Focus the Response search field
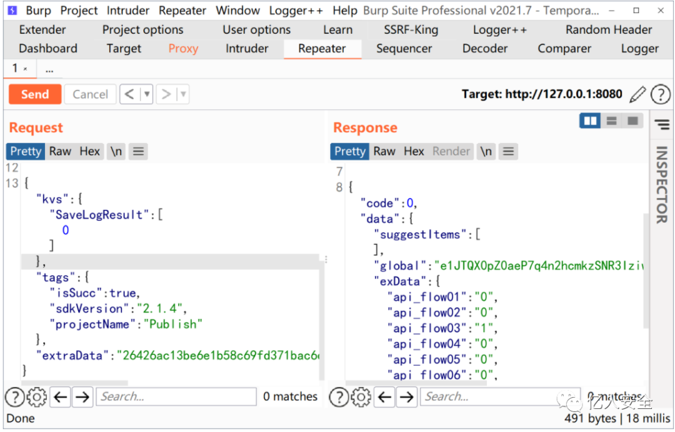Screen dimensions: 675x432 499,396
